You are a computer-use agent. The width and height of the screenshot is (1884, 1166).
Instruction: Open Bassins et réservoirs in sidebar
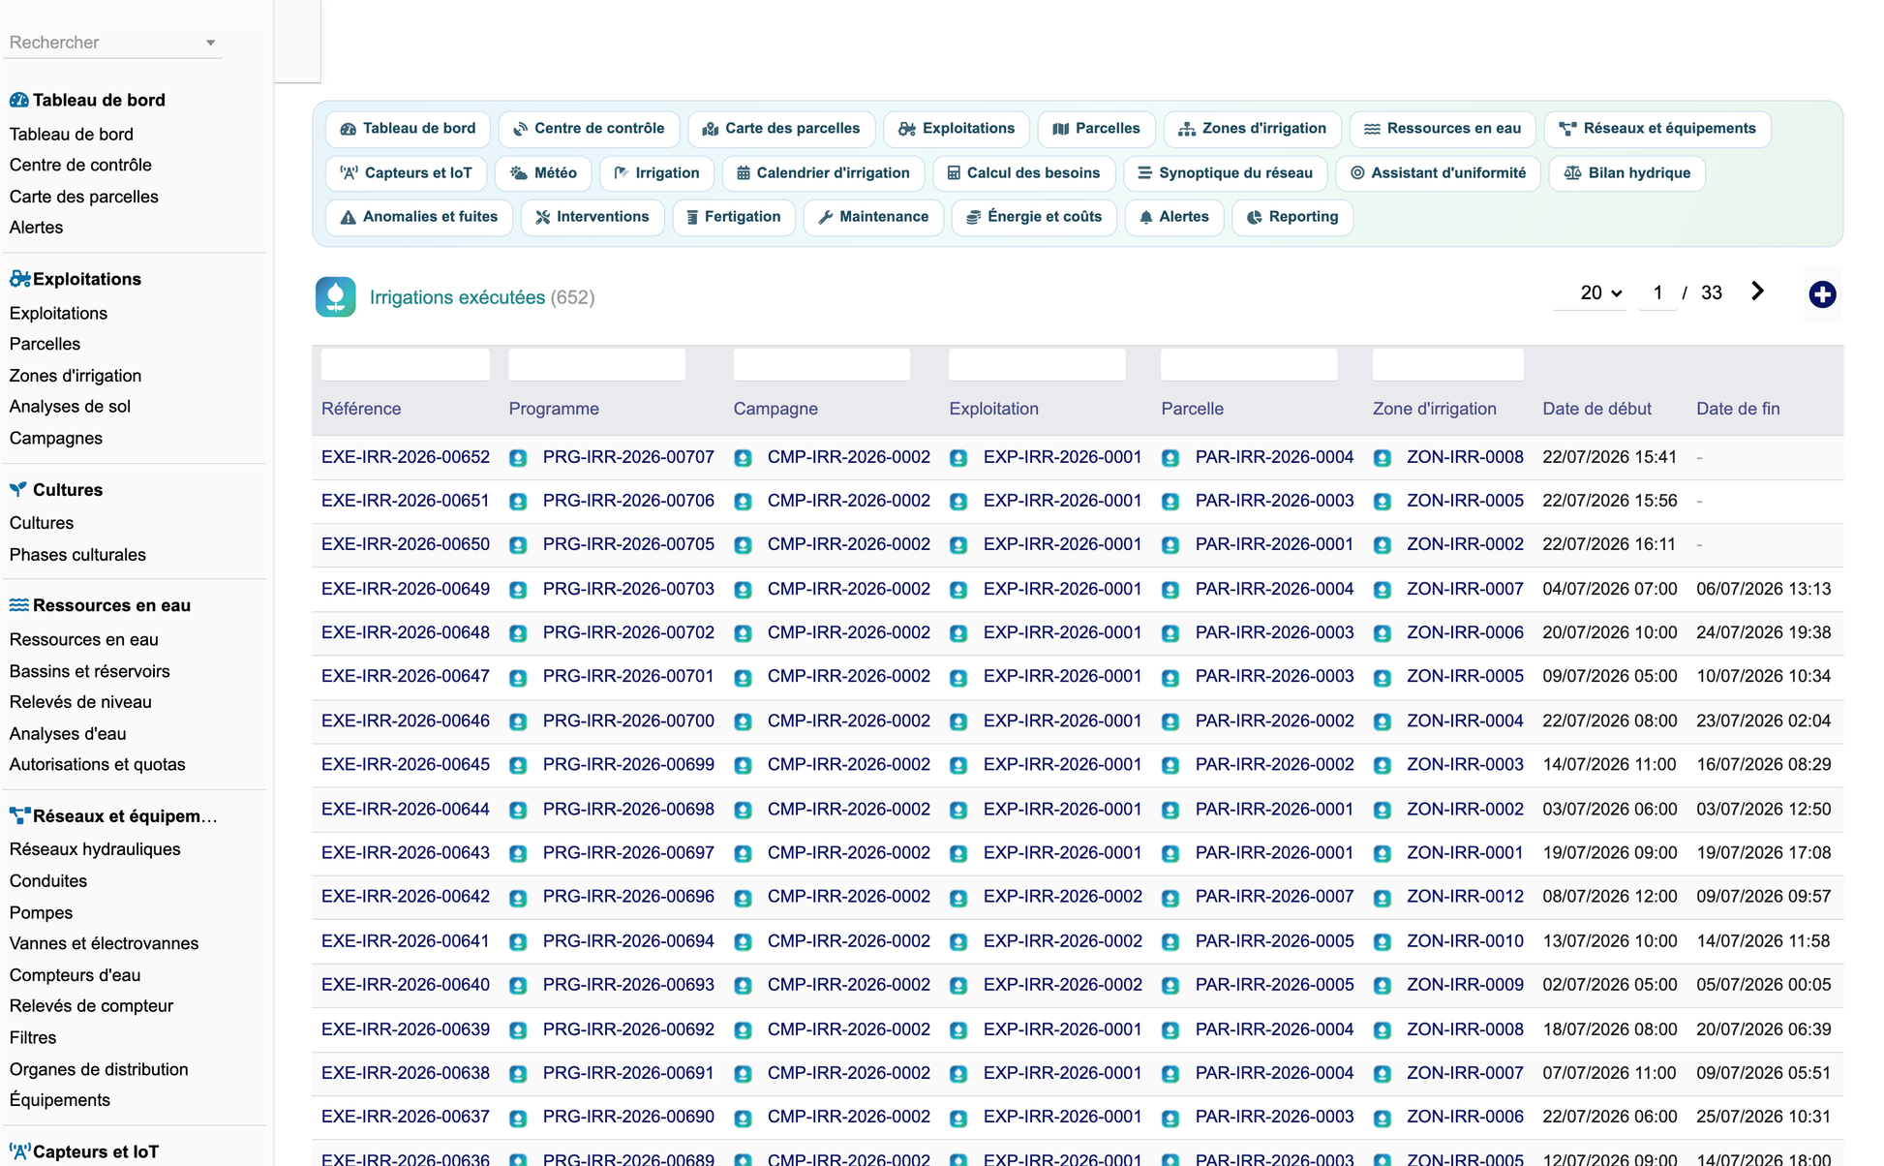click(89, 671)
